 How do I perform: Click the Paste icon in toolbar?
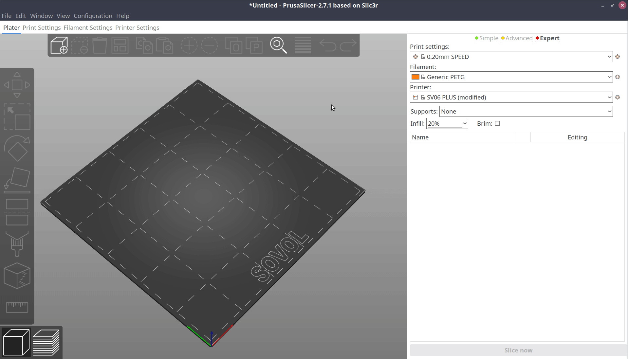[x=165, y=45]
